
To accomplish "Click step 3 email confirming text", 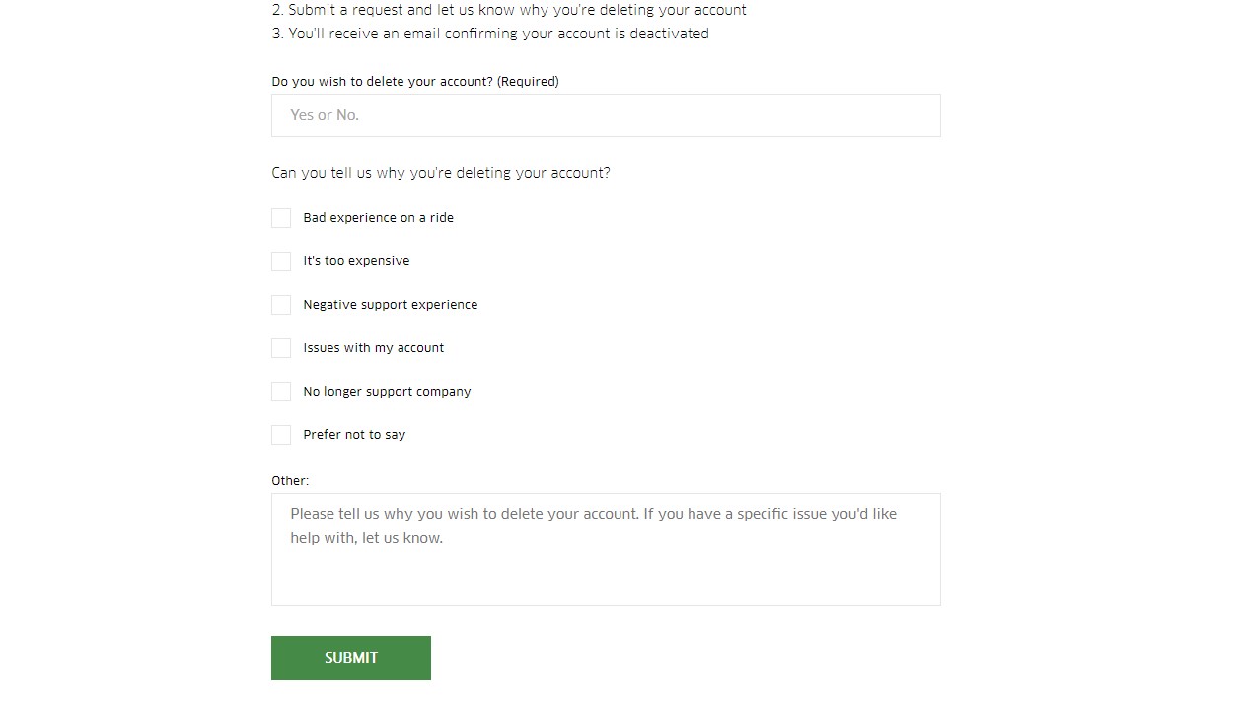I will (x=490, y=34).
